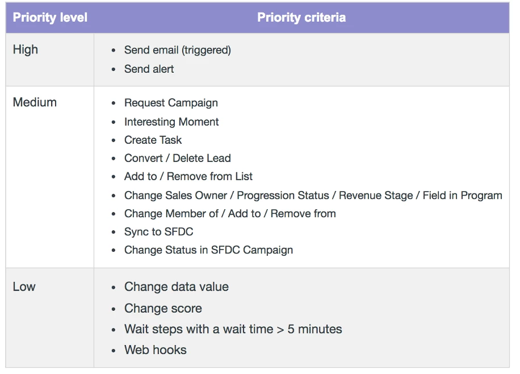Click the Priority criteria column header
Image resolution: width=520 pixels, height=374 pixels.
[301, 18]
